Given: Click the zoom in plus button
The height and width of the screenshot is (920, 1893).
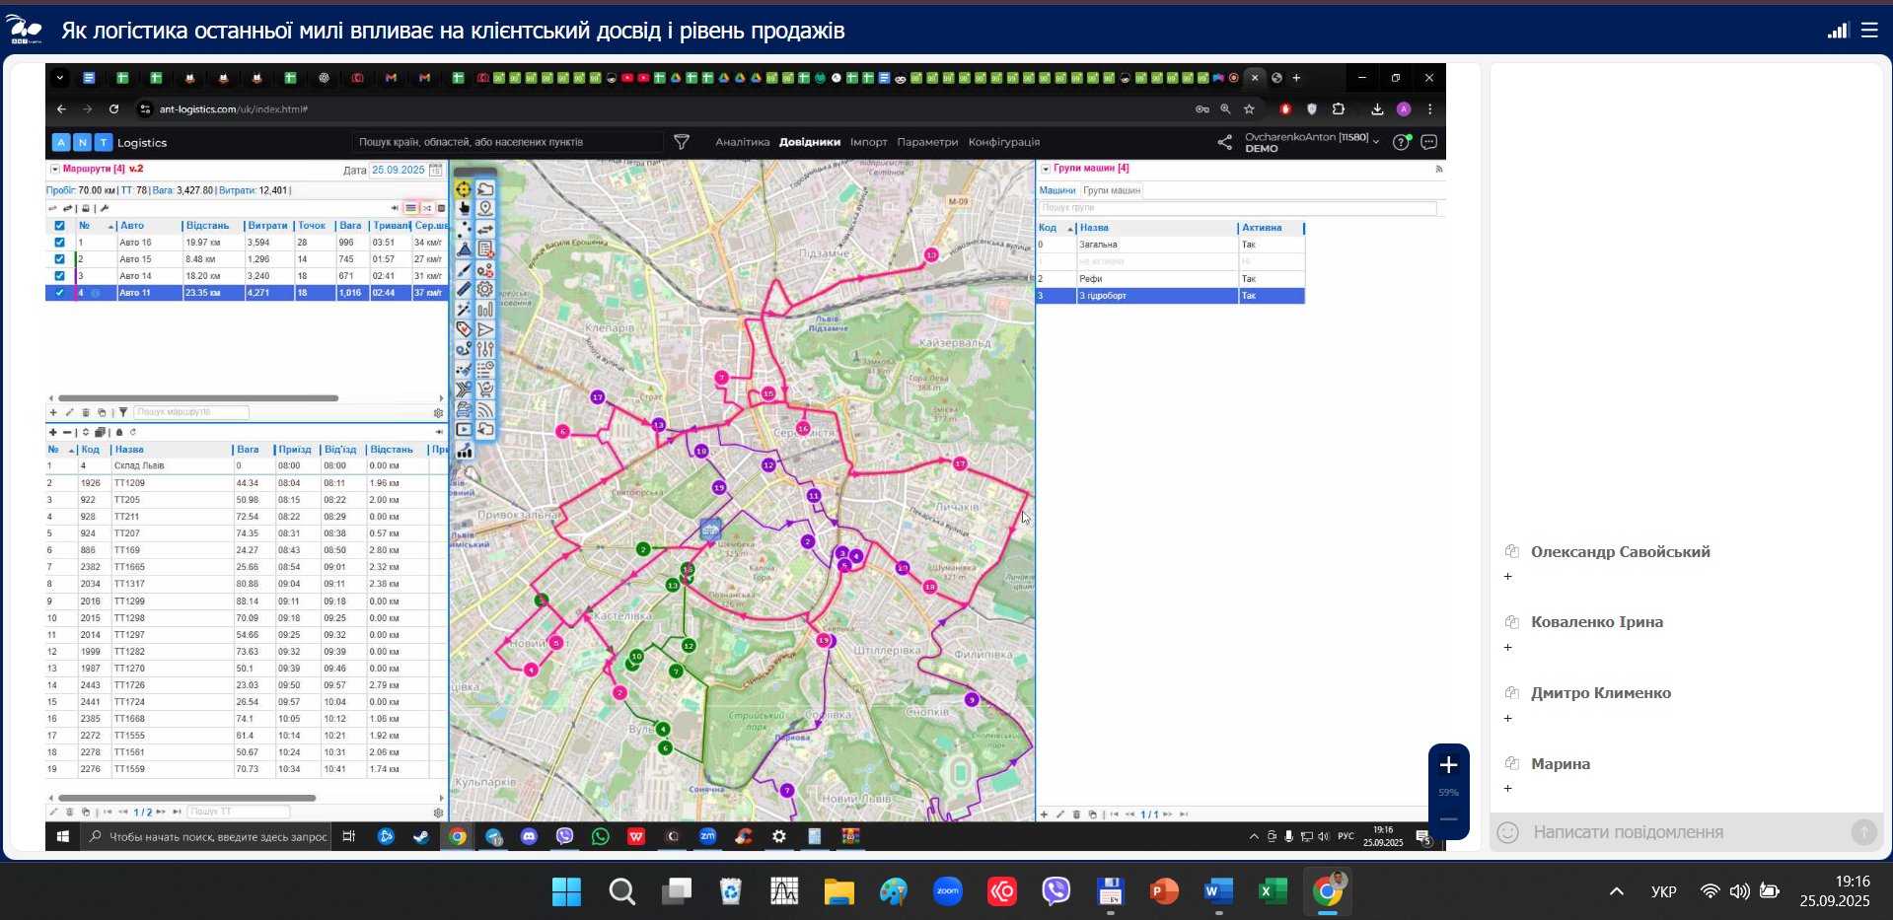Looking at the screenshot, I should [1448, 765].
